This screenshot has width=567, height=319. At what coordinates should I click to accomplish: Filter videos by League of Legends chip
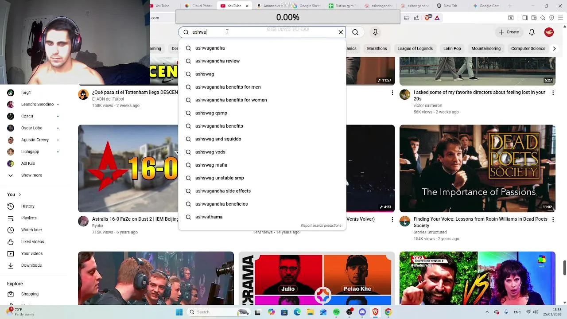(x=415, y=48)
